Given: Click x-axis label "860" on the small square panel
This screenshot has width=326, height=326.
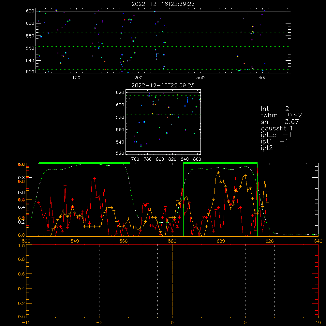Looking at the screenshot, I should (x=197, y=159).
